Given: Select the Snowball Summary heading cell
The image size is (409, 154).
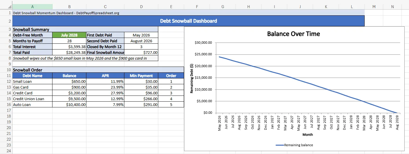Looking at the screenshot, I should click(85, 29).
